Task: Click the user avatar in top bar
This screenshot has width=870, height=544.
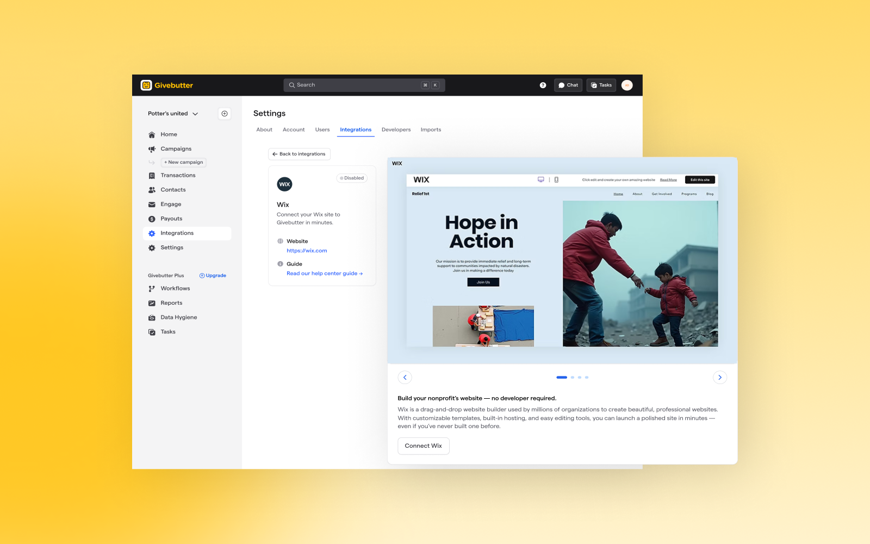Action: [627, 85]
